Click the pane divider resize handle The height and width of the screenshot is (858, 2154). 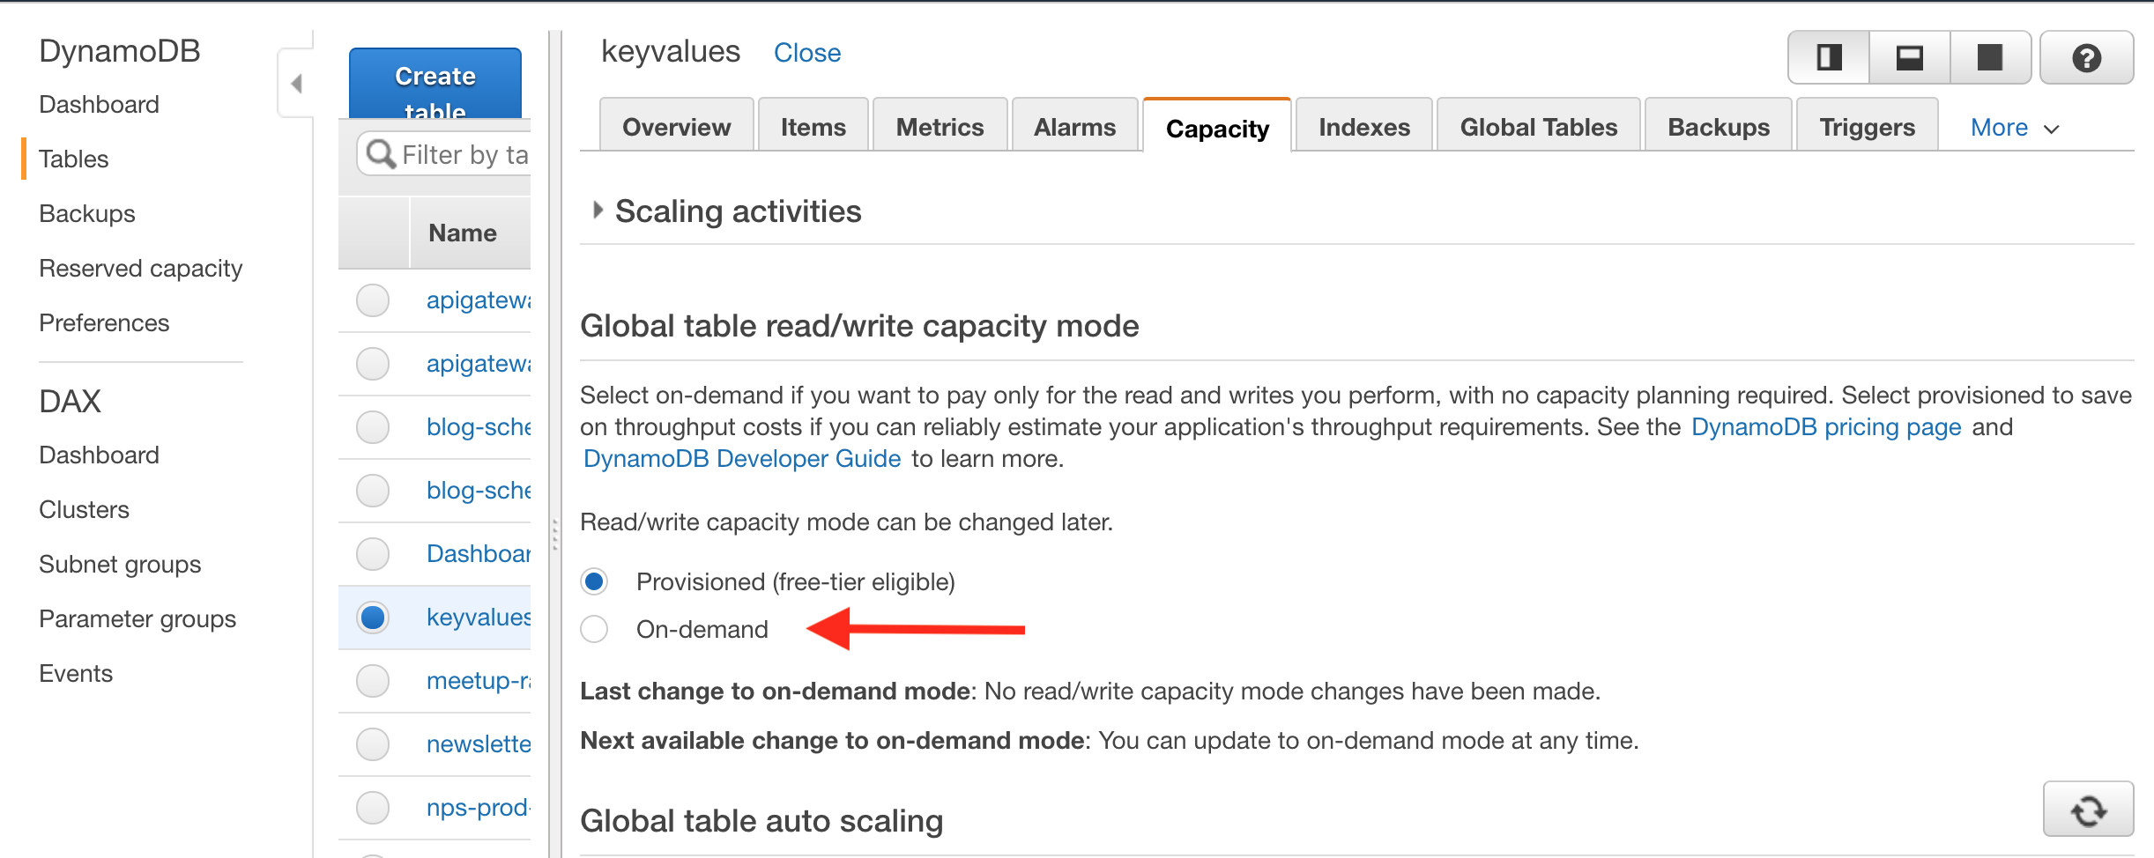click(554, 534)
